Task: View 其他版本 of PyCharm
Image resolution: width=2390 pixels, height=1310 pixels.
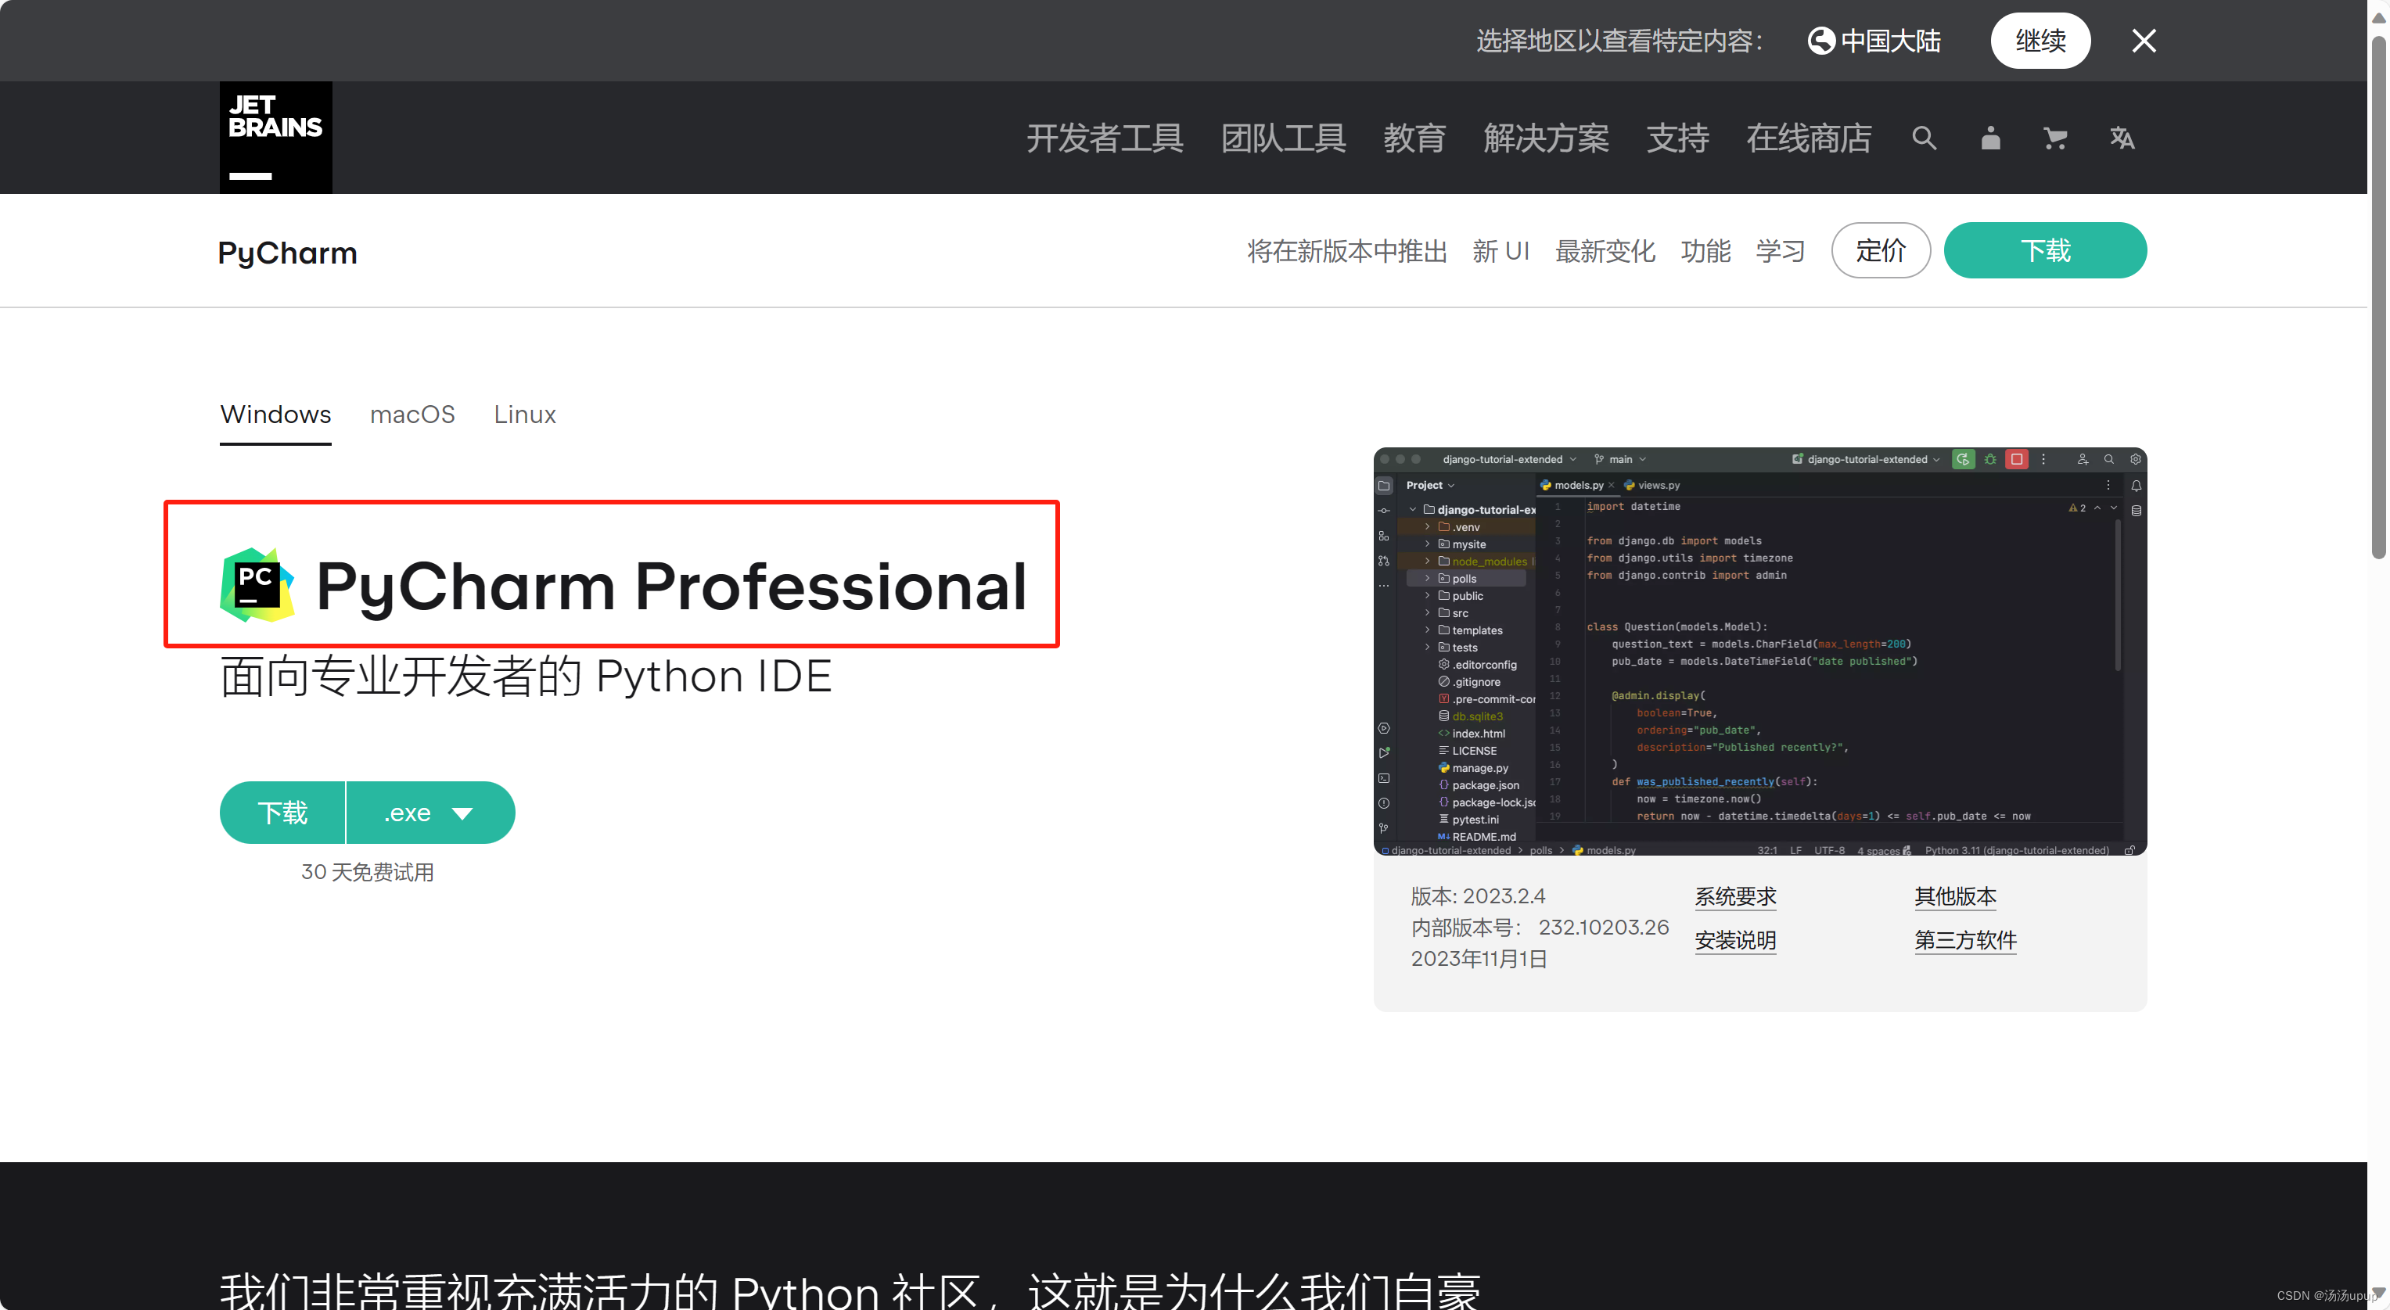Action: pos(1955,896)
